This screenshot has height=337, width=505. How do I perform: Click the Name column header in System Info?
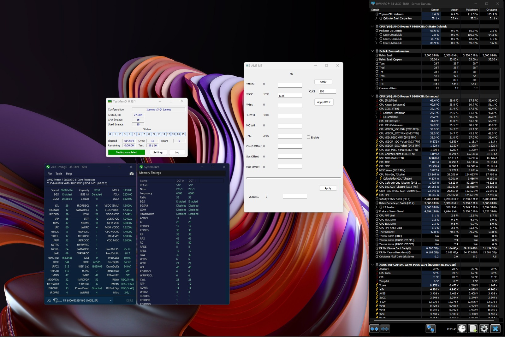pos(157,180)
